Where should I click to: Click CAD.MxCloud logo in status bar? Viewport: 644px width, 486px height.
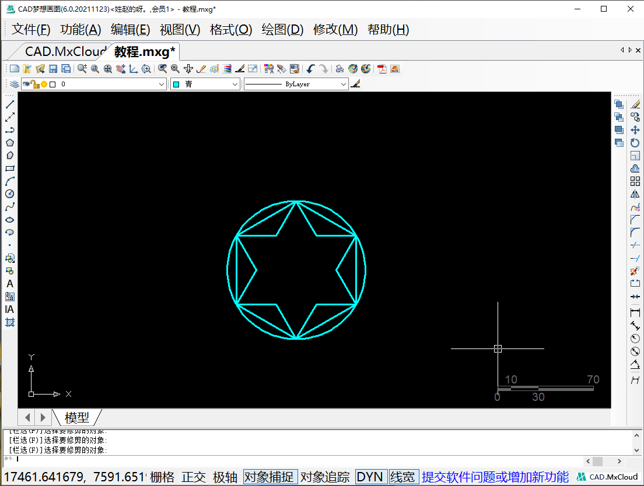[x=607, y=477]
